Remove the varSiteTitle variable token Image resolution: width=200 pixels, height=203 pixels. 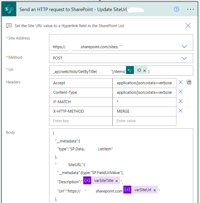117,181
